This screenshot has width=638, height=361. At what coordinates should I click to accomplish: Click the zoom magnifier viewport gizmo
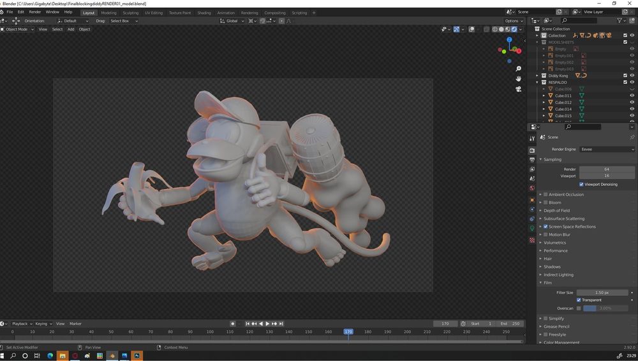518,69
